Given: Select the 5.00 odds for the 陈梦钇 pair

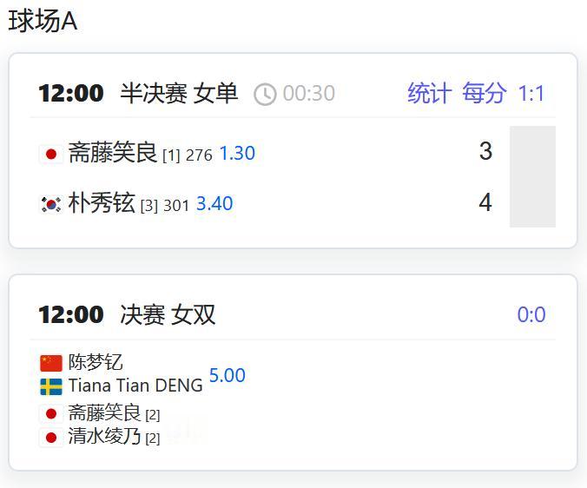Looking at the screenshot, I should (x=228, y=375).
